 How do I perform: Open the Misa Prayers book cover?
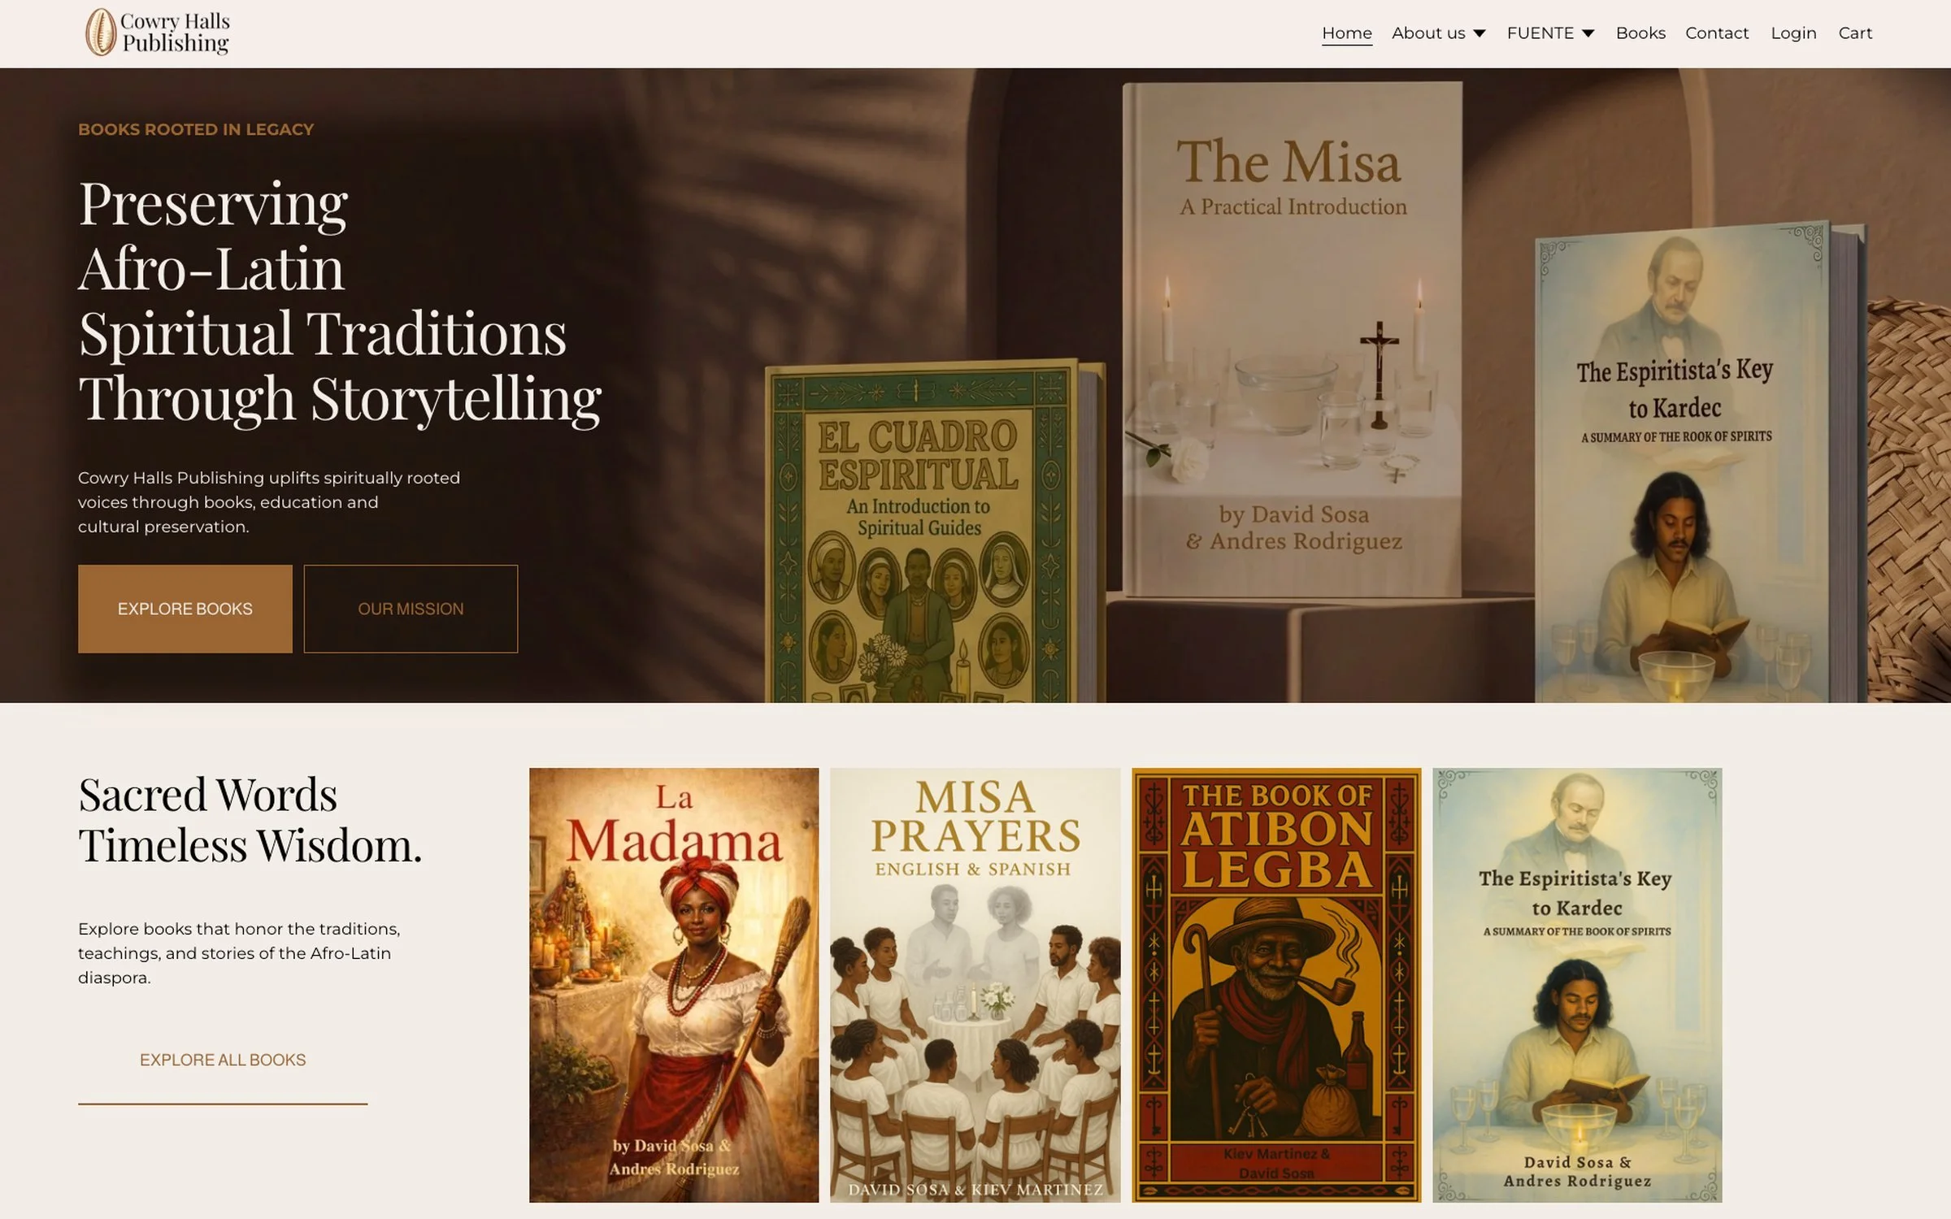975,985
